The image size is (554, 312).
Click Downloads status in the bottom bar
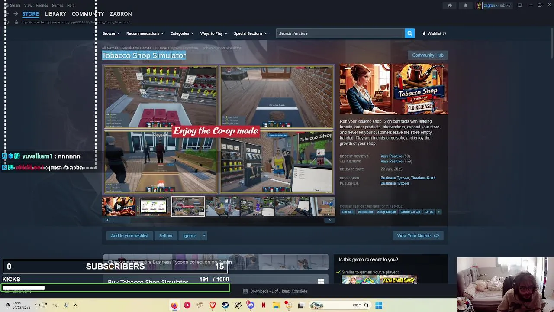pos(275,291)
